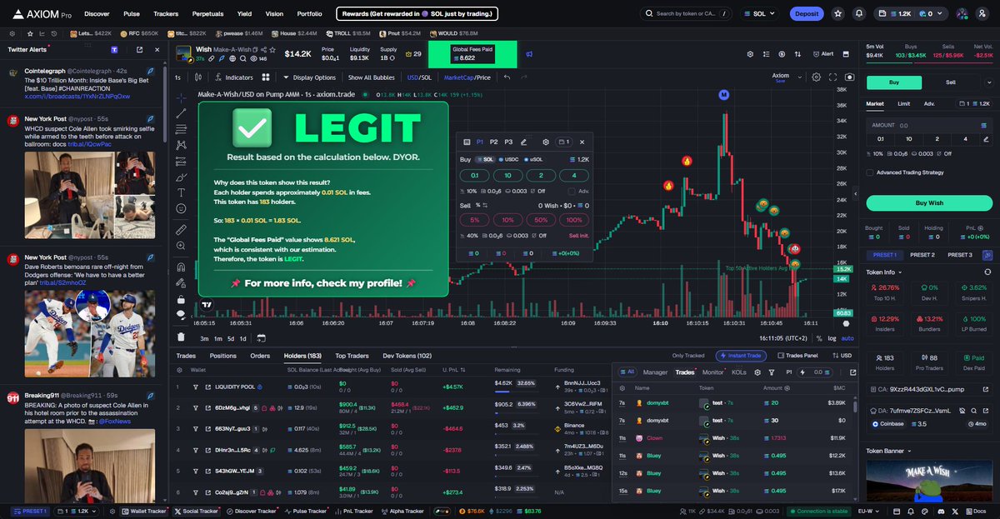Toggle percent scale on chart
The height and width of the screenshot is (519, 1000).
819,338
